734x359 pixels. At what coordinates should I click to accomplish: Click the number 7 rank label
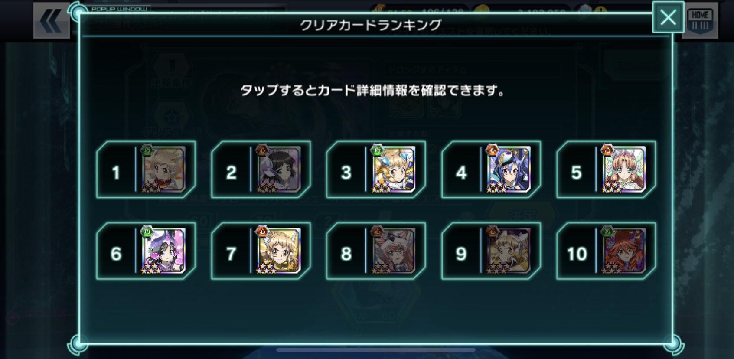pyautogui.click(x=232, y=254)
